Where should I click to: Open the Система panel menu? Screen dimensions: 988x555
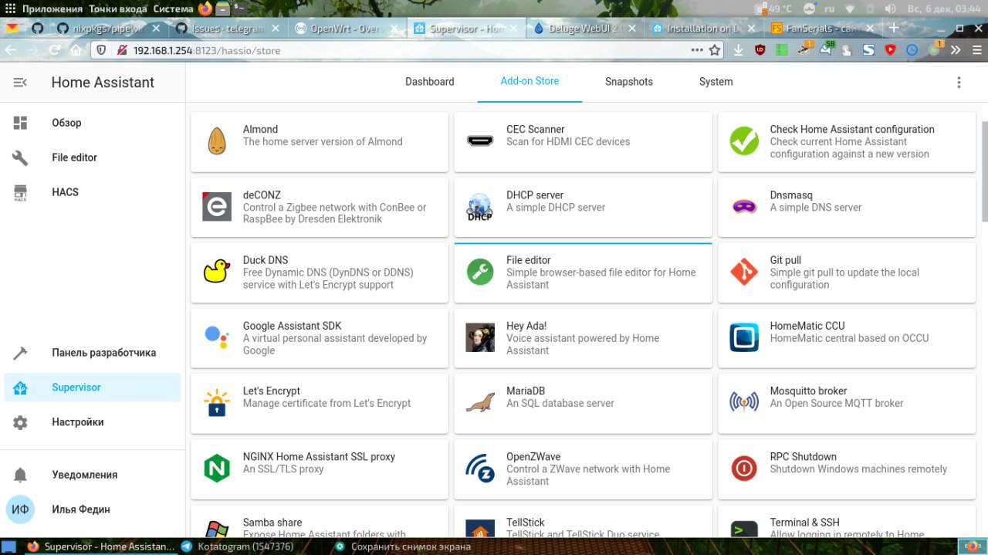(174, 8)
